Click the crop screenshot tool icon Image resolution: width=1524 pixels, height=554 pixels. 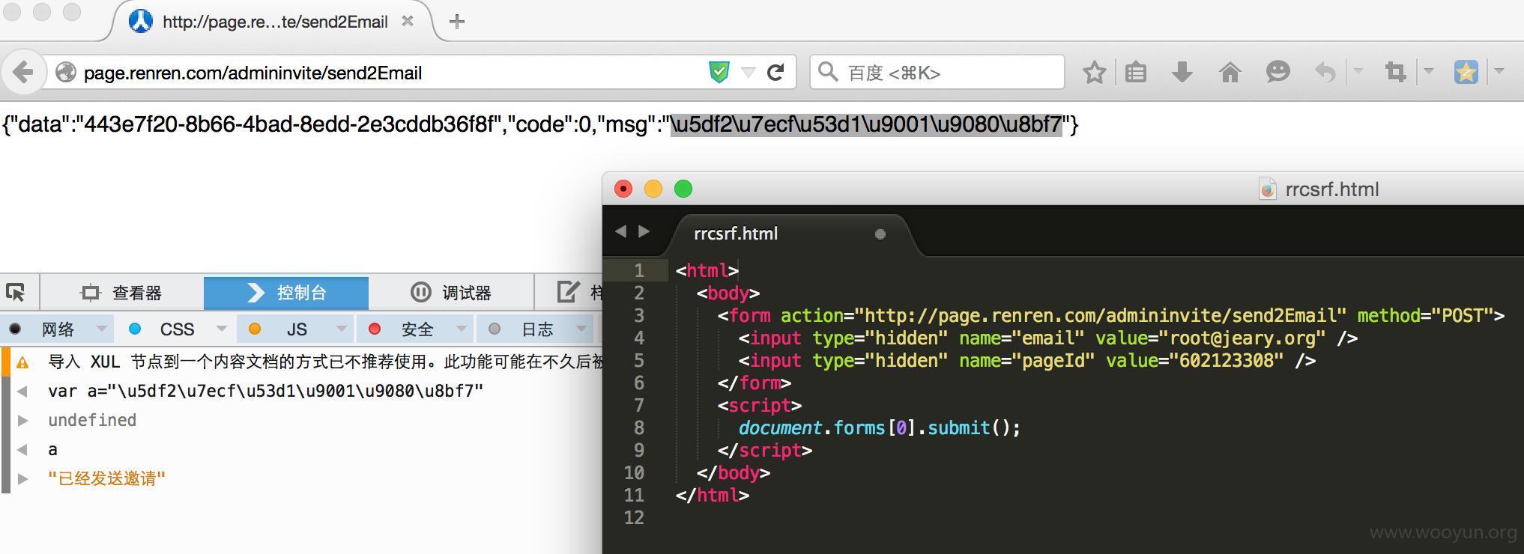[1395, 73]
